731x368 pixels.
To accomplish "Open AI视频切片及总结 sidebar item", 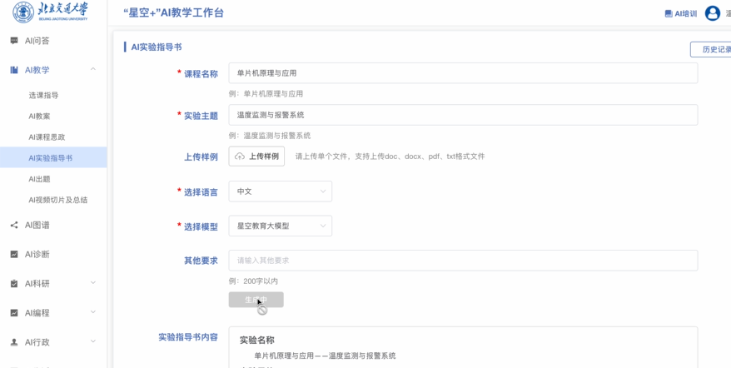I will click(x=57, y=200).
